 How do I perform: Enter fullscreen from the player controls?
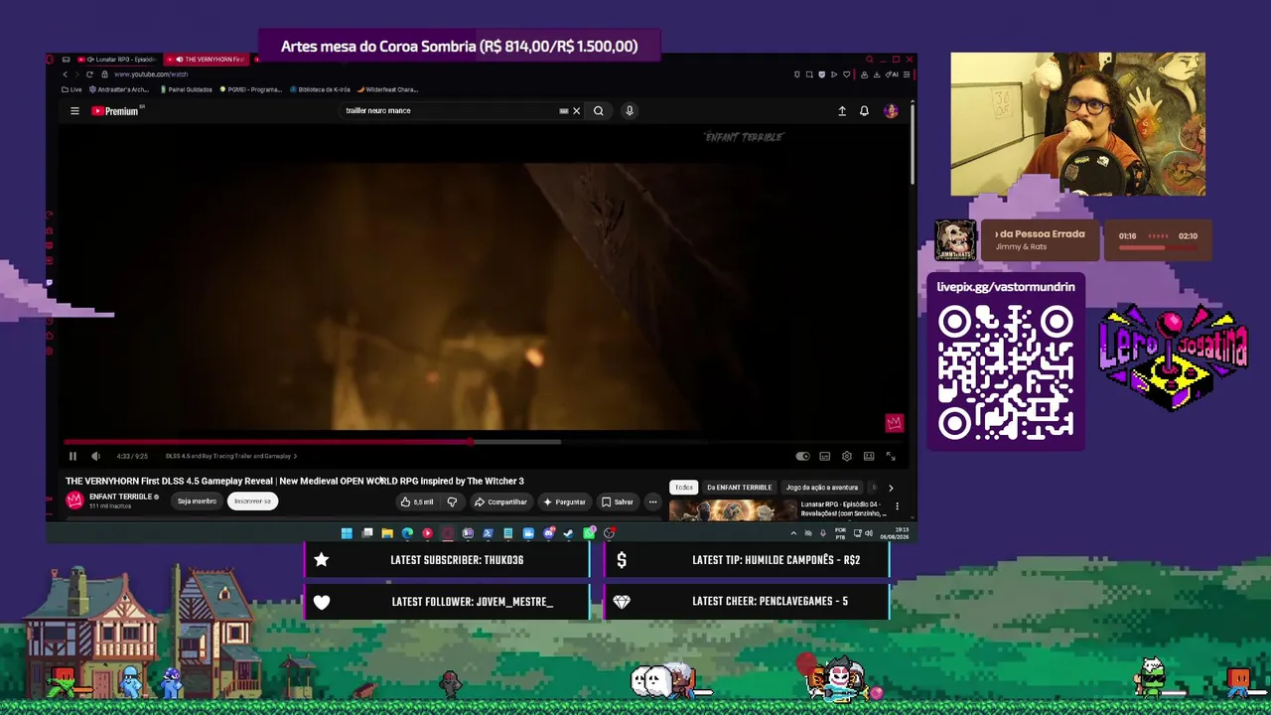pyautogui.click(x=891, y=456)
